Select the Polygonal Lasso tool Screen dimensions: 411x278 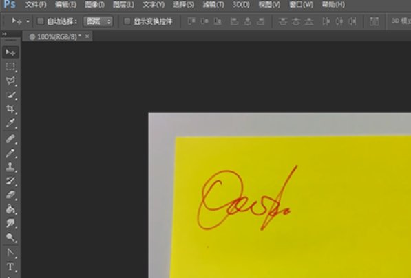(10, 81)
